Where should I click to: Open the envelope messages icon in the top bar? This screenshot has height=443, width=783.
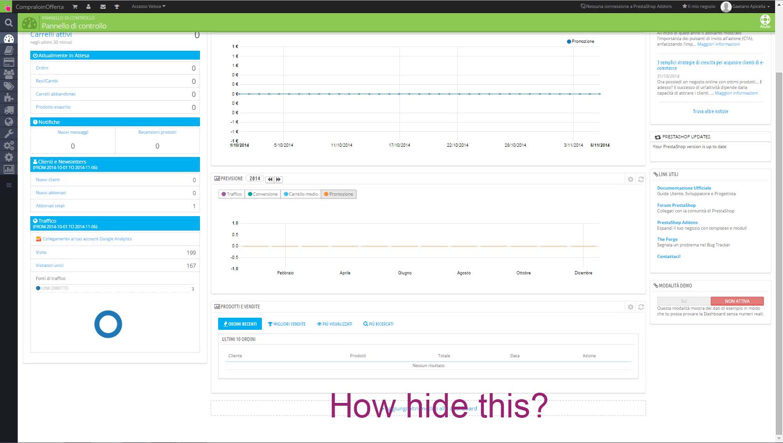(x=103, y=7)
